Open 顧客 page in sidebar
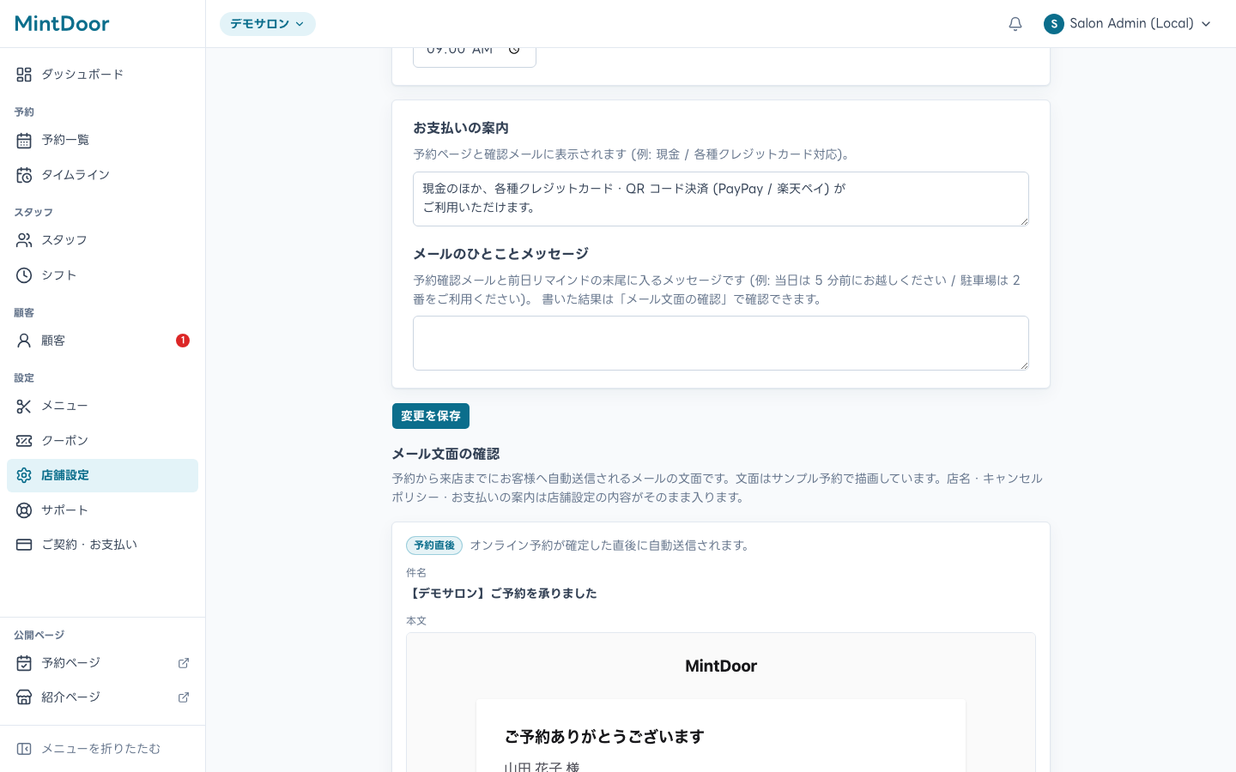1236x772 pixels. [x=102, y=341]
